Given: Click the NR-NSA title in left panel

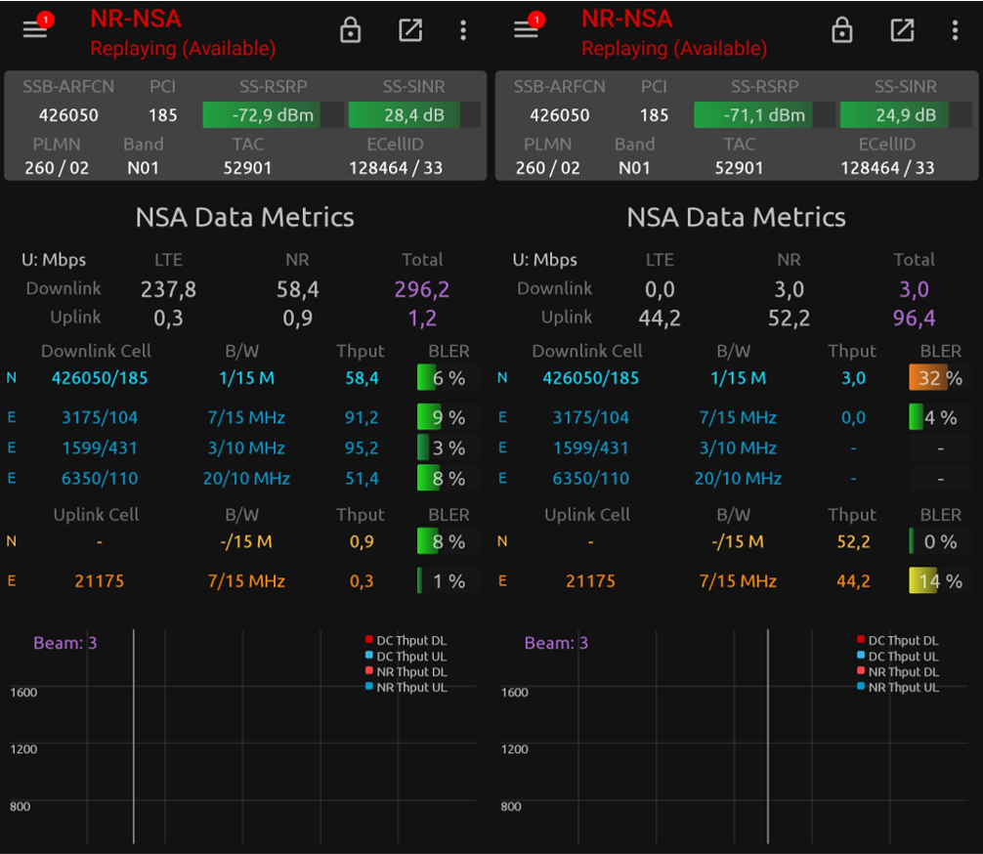Looking at the screenshot, I should click(x=136, y=19).
